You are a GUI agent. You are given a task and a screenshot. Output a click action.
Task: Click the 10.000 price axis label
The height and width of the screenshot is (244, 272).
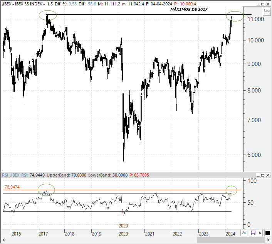click(x=256, y=40)
